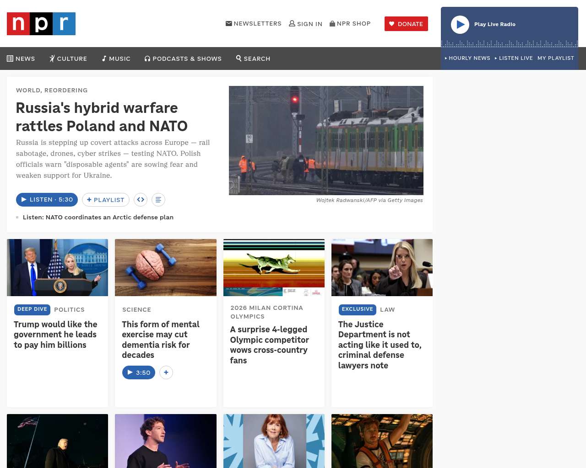Read Justice Department criminal defense story
Image resolution: width=586 pixels, height=468 pixels.
pyautogui.click(x=380, y=345)
